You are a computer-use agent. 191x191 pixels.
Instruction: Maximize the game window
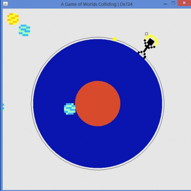click(173, 3)
